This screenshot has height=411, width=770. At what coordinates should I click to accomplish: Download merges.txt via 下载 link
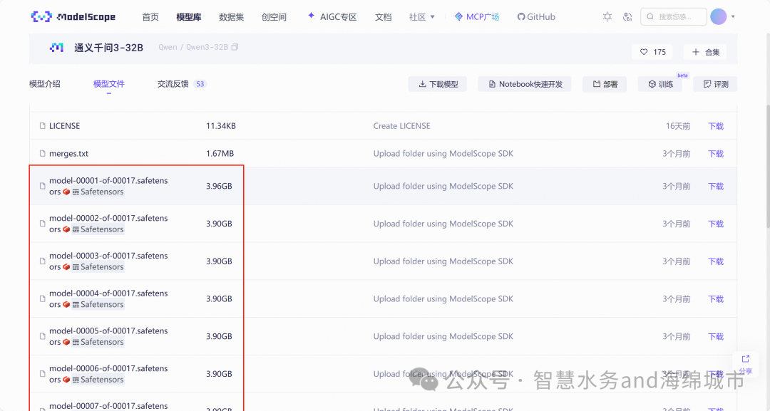point(716,154)
